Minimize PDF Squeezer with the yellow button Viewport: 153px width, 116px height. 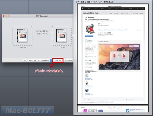coord(6,16)
